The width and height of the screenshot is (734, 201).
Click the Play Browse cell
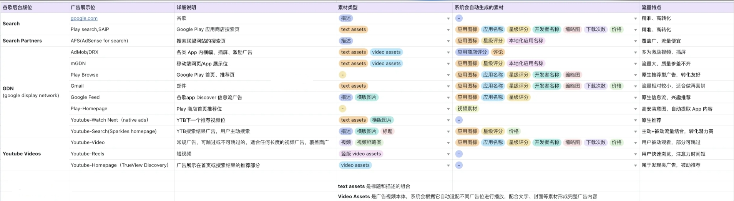(122, 75)
